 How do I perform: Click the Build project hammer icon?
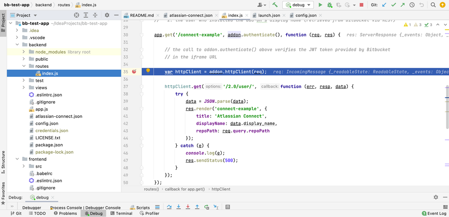(x=275, y=5)
